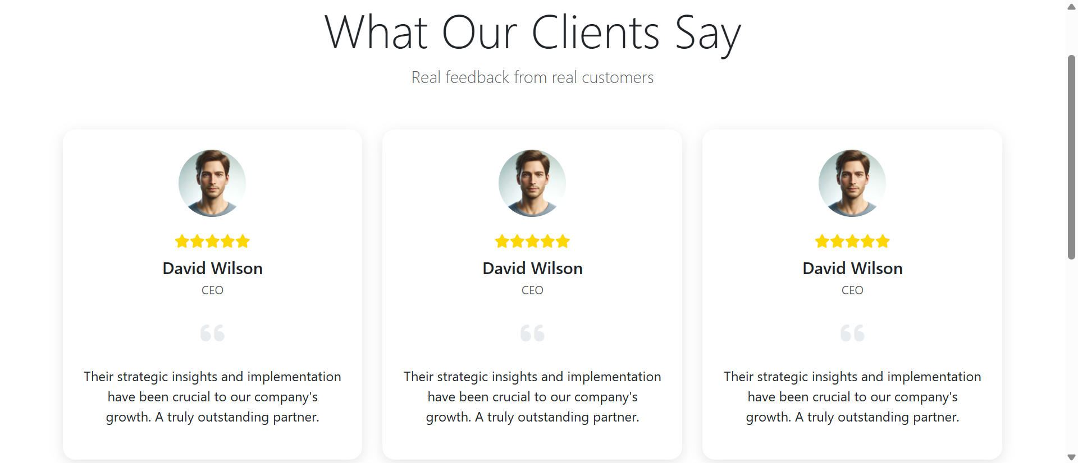Select David Wilson's name in the first card

coord(212,268)
